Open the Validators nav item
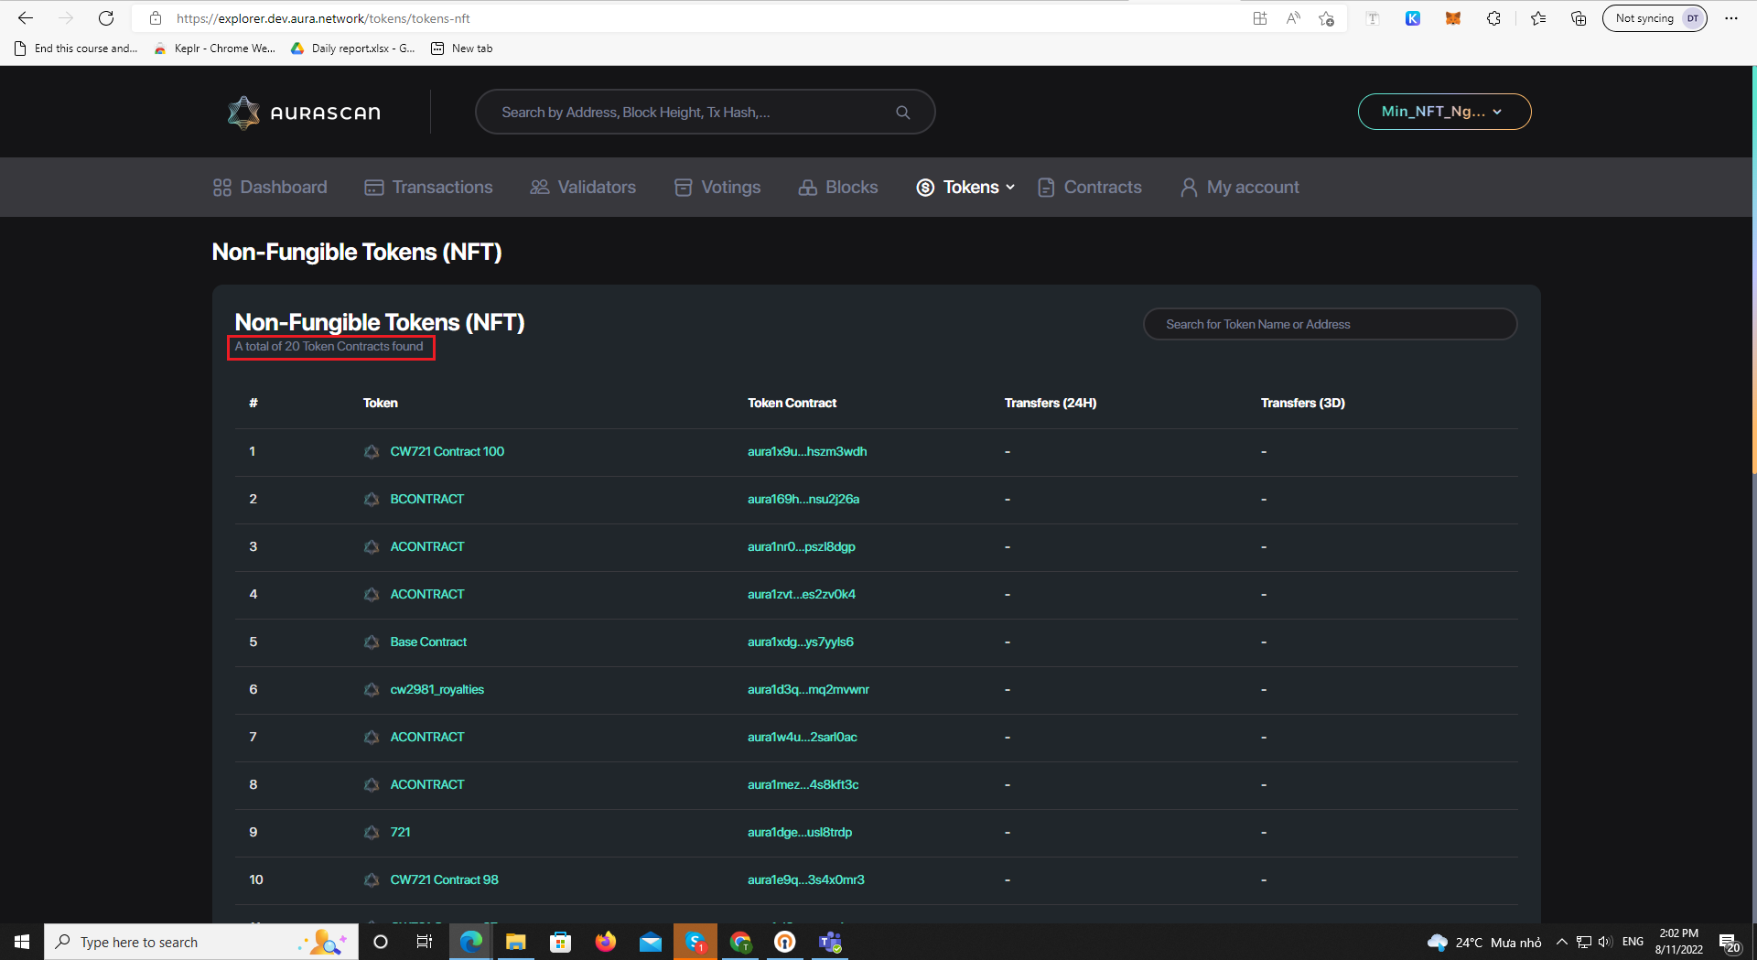 [x=583, y=188]
